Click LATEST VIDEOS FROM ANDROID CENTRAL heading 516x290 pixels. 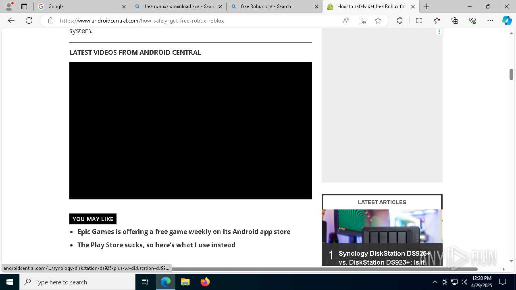tap(135, 52)
